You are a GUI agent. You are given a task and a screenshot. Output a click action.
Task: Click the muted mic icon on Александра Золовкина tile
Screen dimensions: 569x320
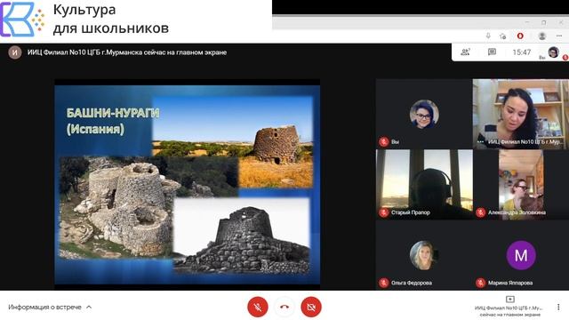click(x=480, y=212)
